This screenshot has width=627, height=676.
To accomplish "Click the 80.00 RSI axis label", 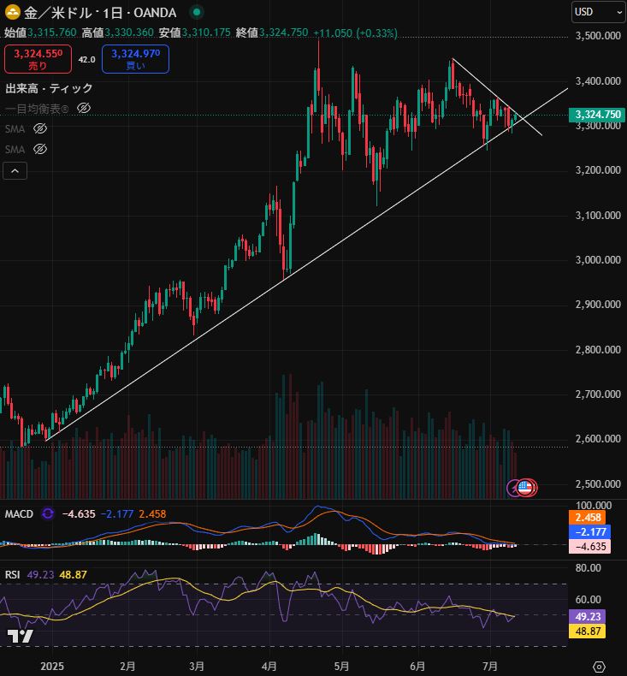I will click(x=588, y=568).
